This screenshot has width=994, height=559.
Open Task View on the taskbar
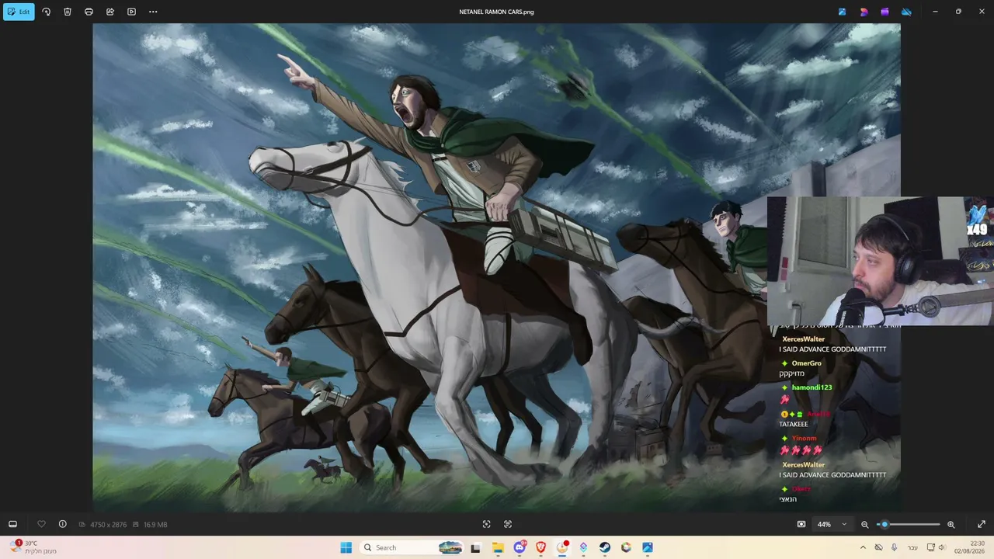(x=475, y=547)
